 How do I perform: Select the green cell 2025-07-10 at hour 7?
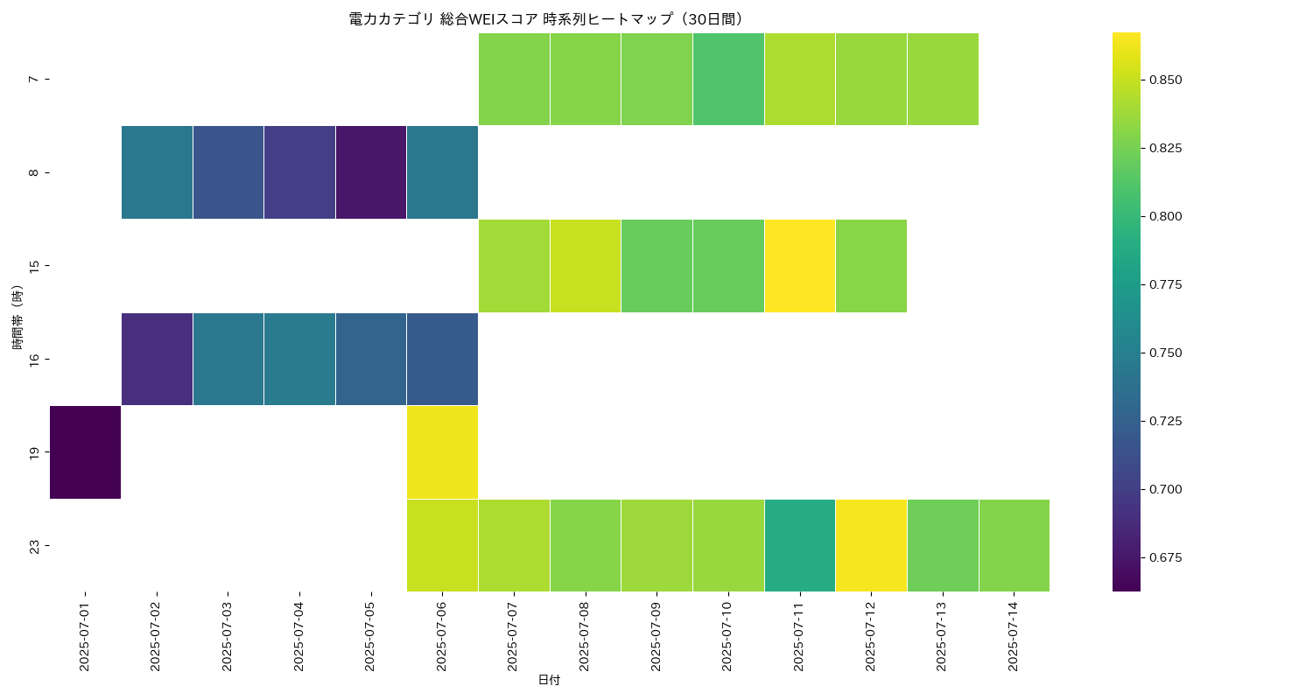click(x=728, y=79)
